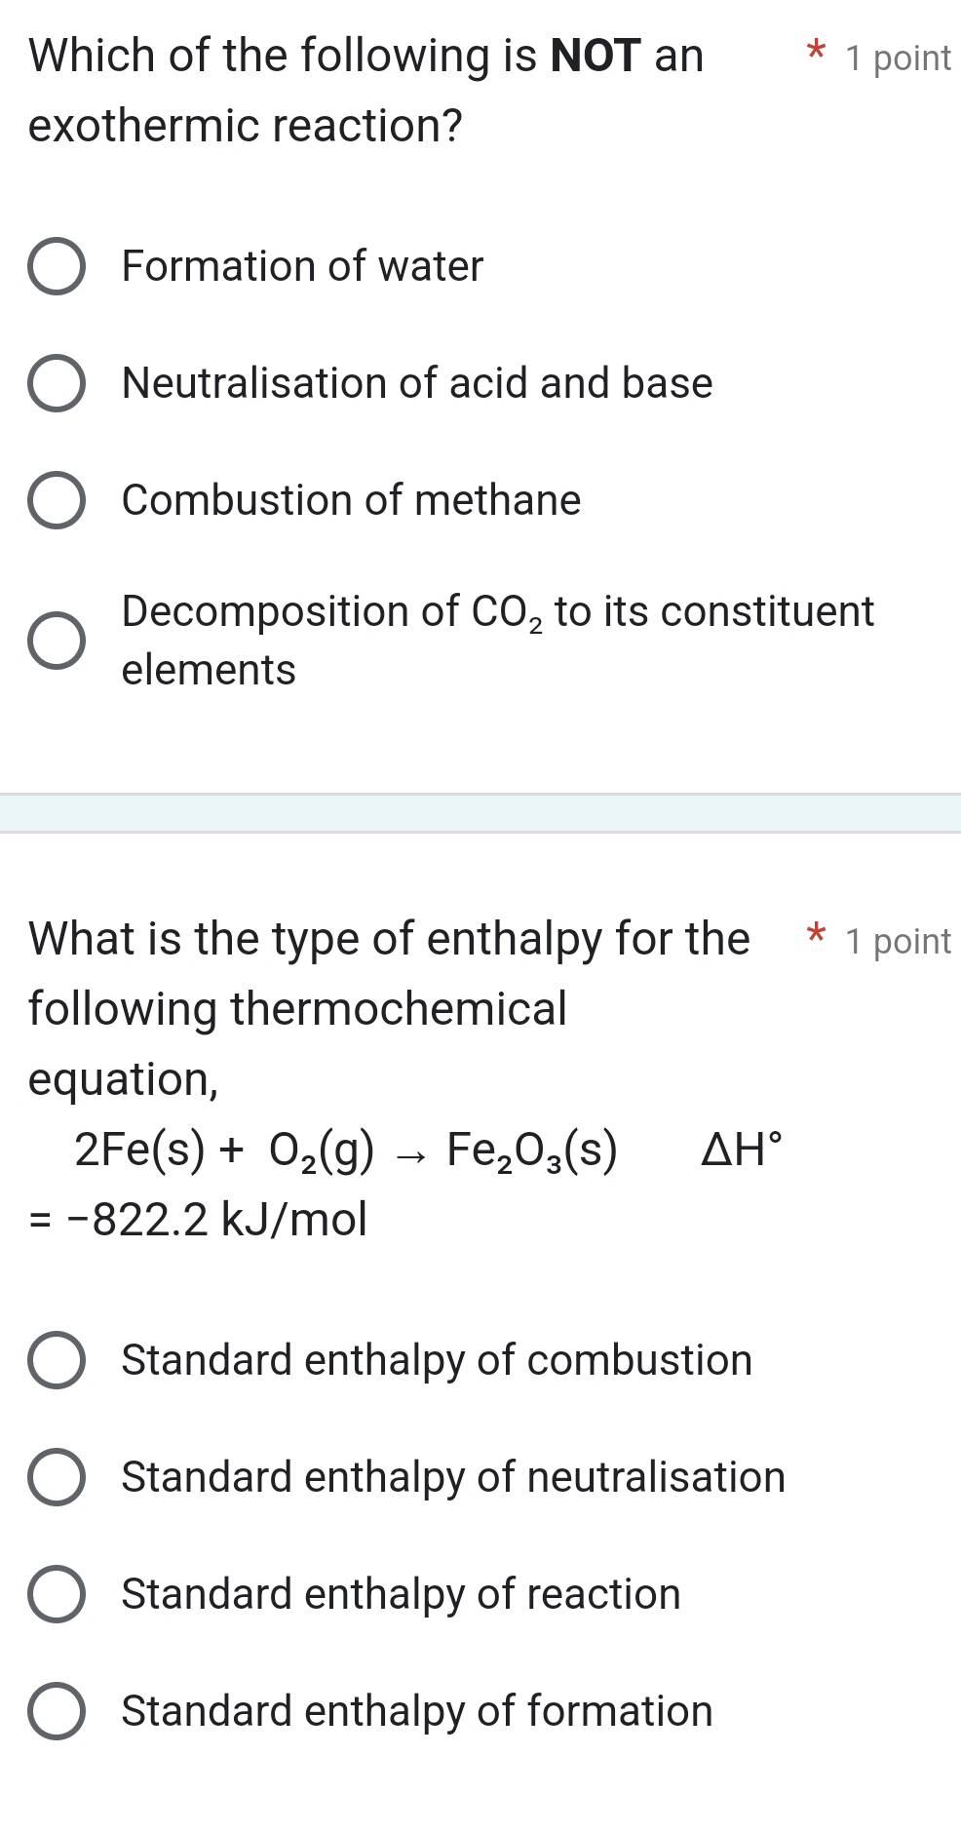Click the 2Fe(s) + O2(g) → Fe2O3(s) equation
The width and height of the screenshot is (961, 1833).
[346, 1150]
